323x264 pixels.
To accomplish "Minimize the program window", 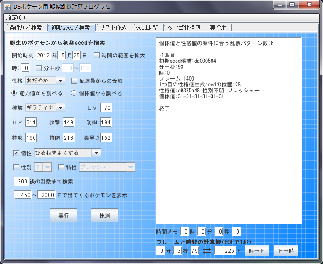I will point(280,5).
